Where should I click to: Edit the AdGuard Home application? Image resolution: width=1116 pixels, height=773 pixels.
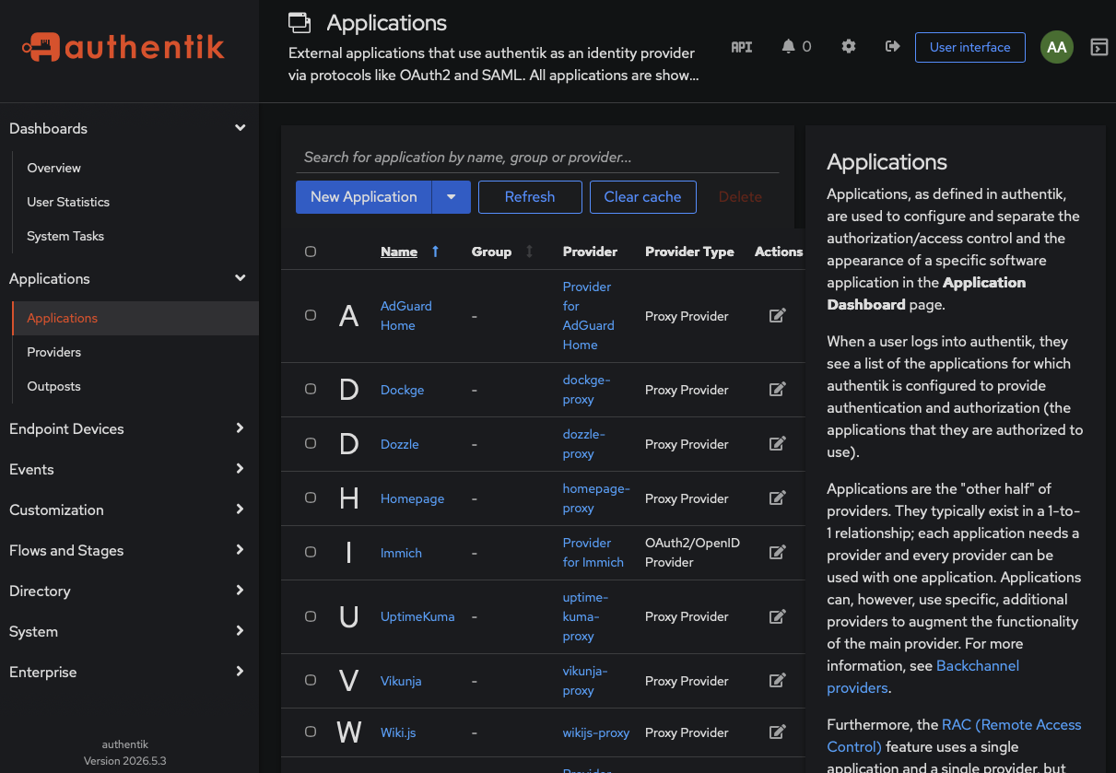click(x=778, y=316)
